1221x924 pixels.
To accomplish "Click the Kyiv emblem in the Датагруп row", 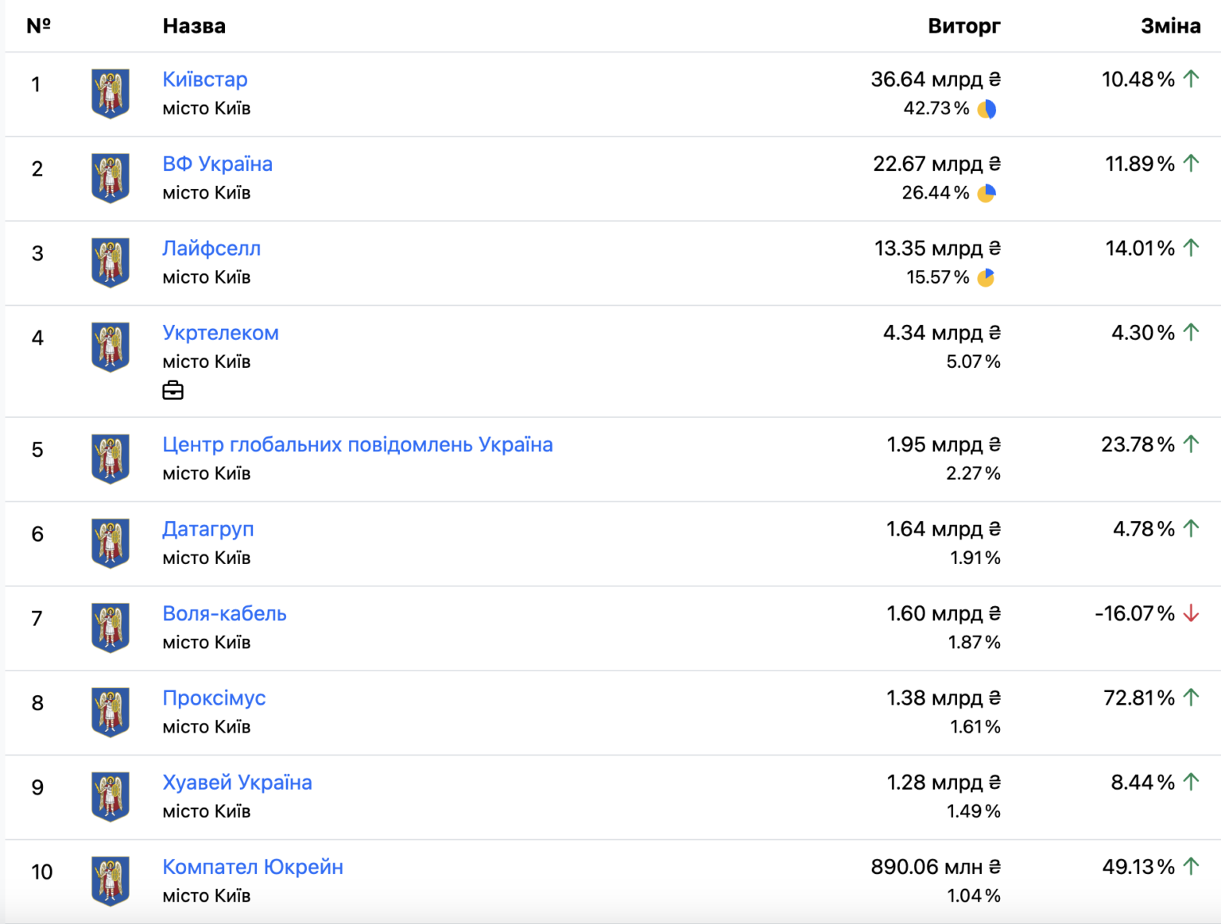I will coord(110,543).
